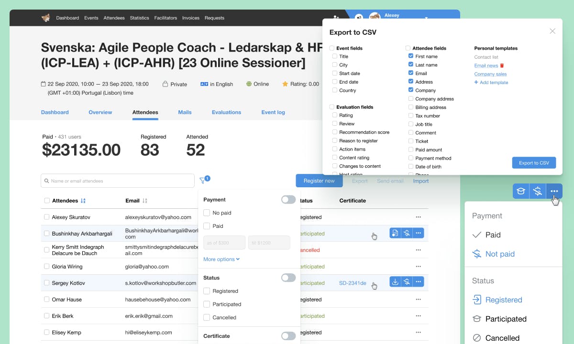
Task: Sort by the Email column arrows
Action: pyautogui.click(x=145, y=201)
